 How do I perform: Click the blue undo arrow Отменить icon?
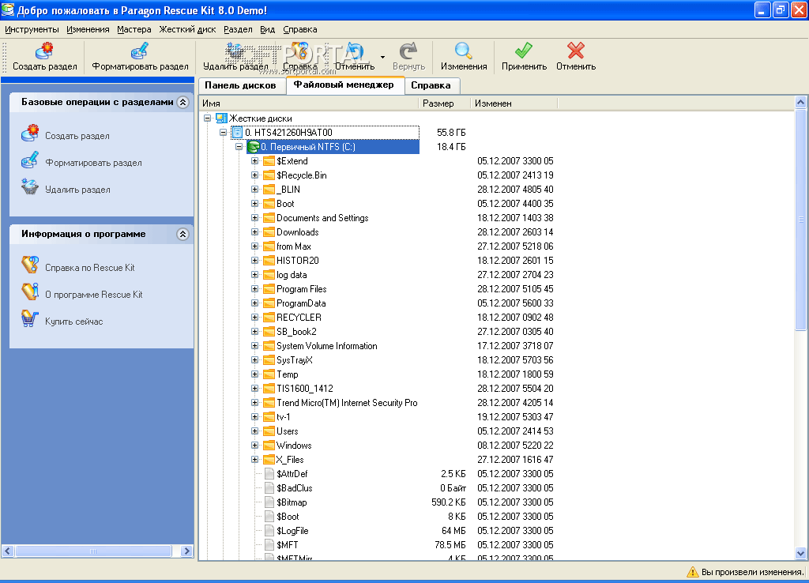click(x=355, y=51)
